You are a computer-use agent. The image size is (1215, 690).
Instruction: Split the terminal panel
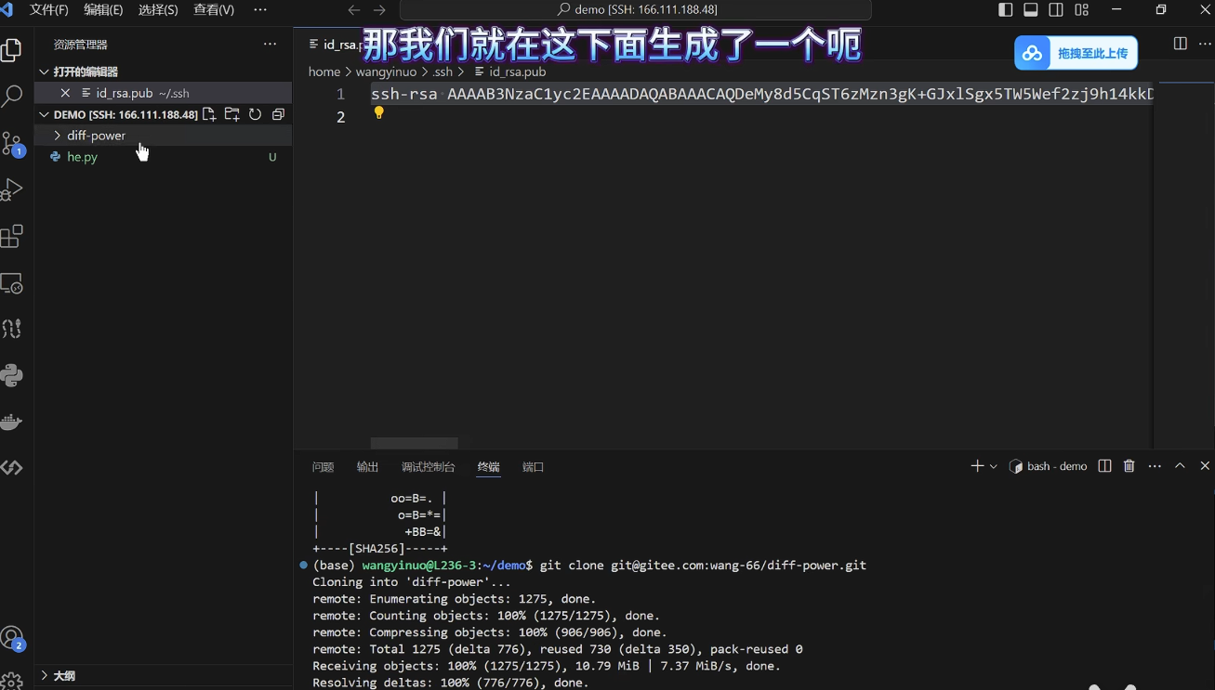click(1104, 466)
